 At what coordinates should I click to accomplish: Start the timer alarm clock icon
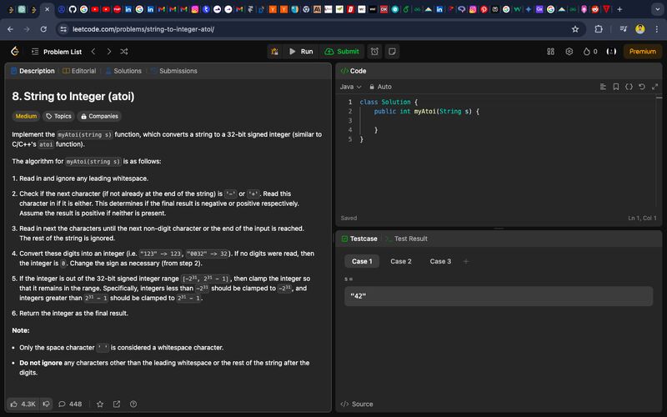coord(374,52)
